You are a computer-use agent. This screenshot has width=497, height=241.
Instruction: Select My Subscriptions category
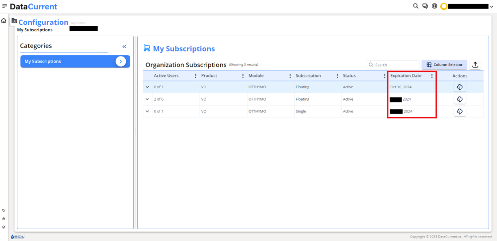pos(75,61)
